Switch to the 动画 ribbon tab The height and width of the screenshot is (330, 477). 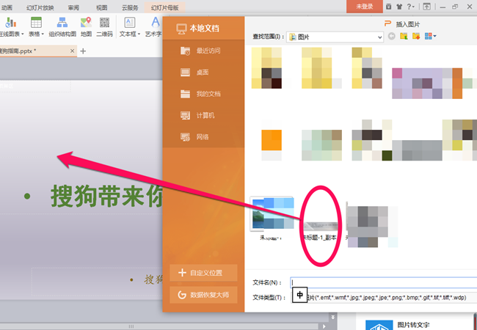pyautogui.click(x=7, y=7)
